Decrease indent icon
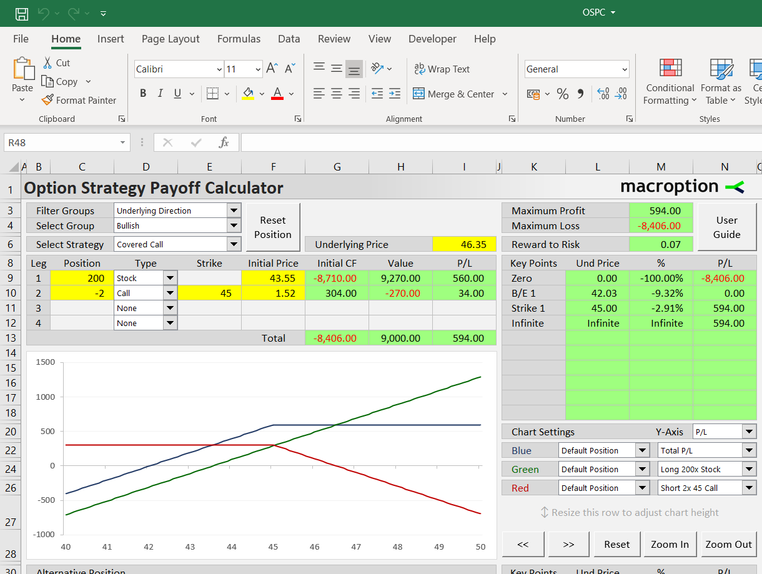The height and width of the screenshot is (574, 762). 377,94
